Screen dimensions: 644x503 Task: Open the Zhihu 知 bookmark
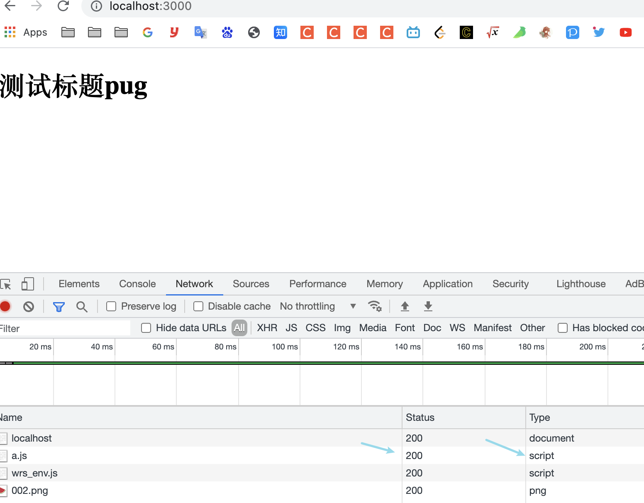pyautogui.click(x=281, y=32)
